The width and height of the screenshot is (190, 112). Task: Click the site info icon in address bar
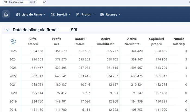[x=6, y=2]
